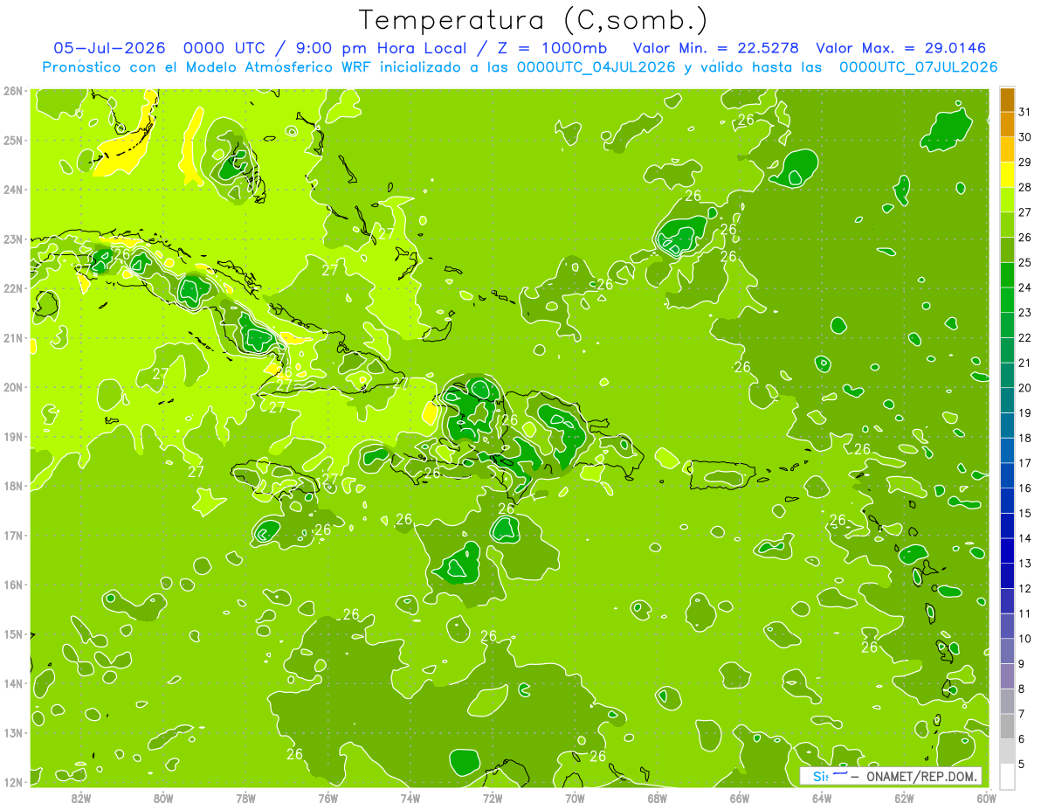
Task: Click the '74W' longitude axis label
Action: coord(410,798)
